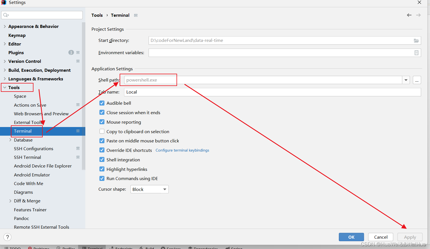Screen dimensions: 430x249
Task: Click the Apply button
Action: click(x=410, y=237)
